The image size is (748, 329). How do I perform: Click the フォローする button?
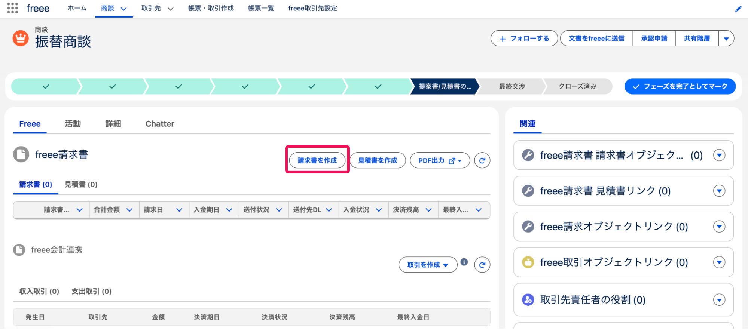pos(524,38)
